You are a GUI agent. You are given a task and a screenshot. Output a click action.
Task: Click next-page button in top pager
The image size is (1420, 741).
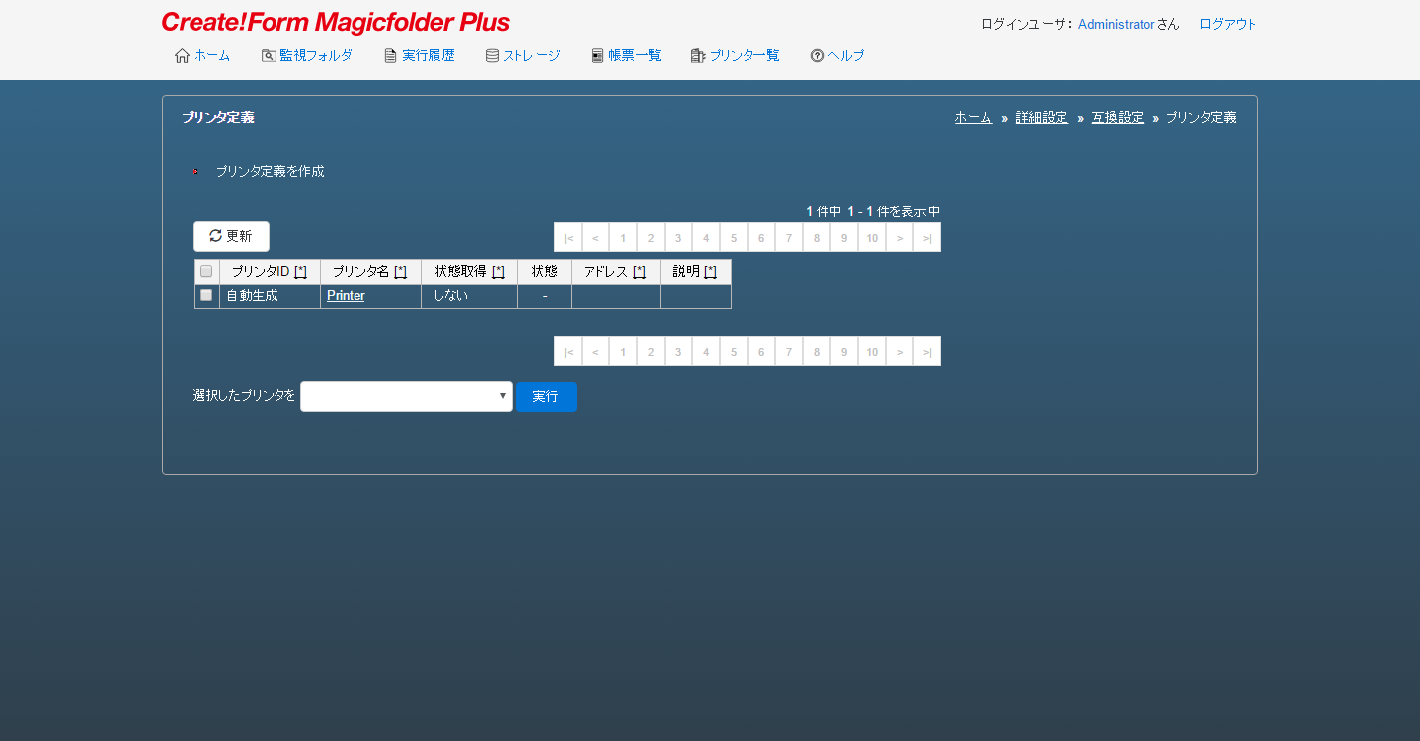[x=900, y=237]
